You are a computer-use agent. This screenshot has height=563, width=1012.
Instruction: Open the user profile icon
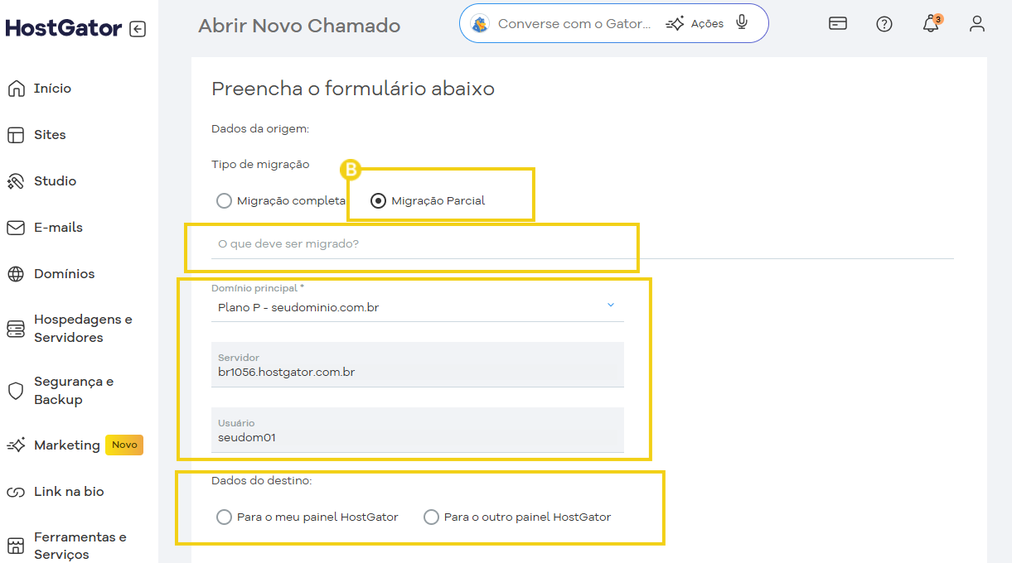click(x=977, y=24)
